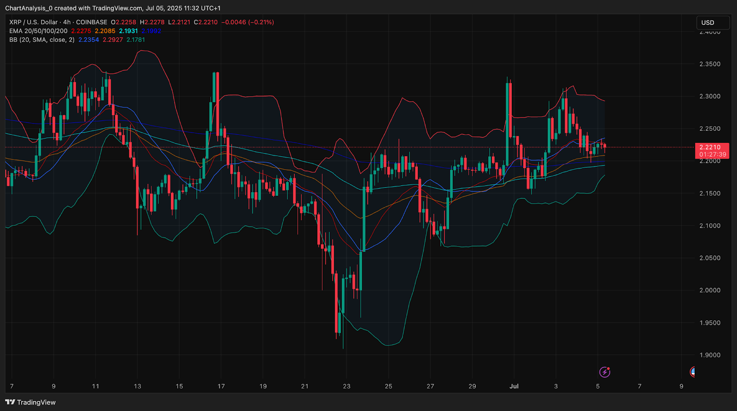The width and height of the screenshot is (737, 411).
Task: Click the red BB upper value 2.2927
Action: tap(113, 40)
